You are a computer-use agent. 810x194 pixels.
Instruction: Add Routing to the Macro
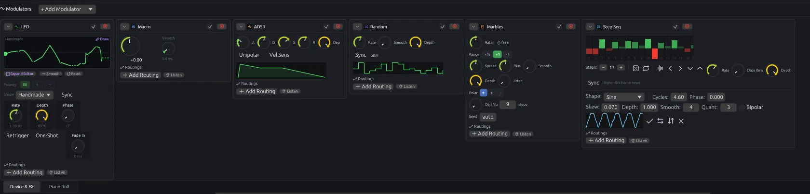[x=141, y=75]
